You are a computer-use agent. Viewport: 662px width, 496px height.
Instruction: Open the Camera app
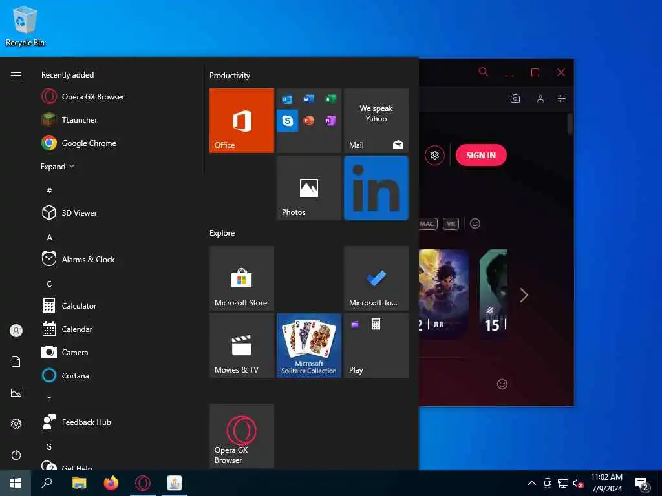pos(65,352)
